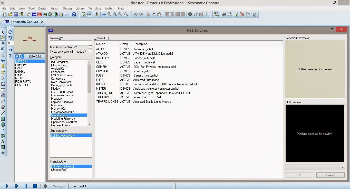Click the blue Help question mark icon
The image size is (350, 189).
click(74, 15)
